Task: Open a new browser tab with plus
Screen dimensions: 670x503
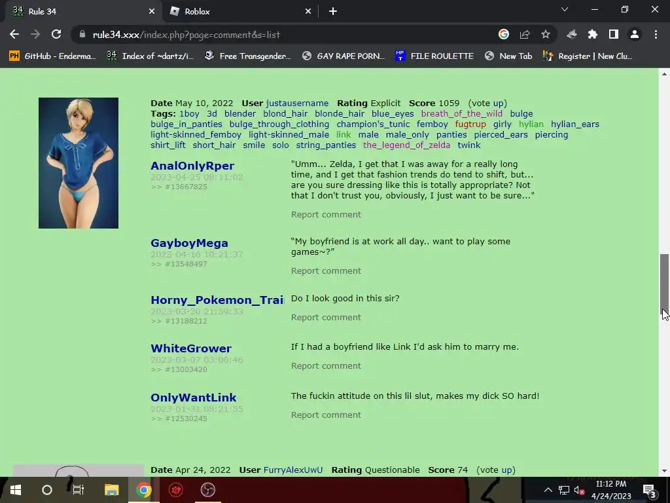Action: [333, 12]
